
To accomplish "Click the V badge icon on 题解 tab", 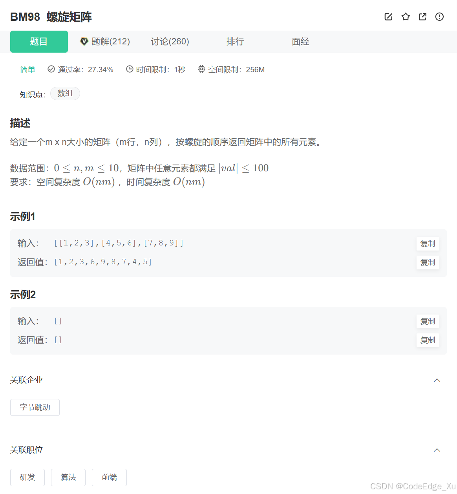I will point(84,41).
